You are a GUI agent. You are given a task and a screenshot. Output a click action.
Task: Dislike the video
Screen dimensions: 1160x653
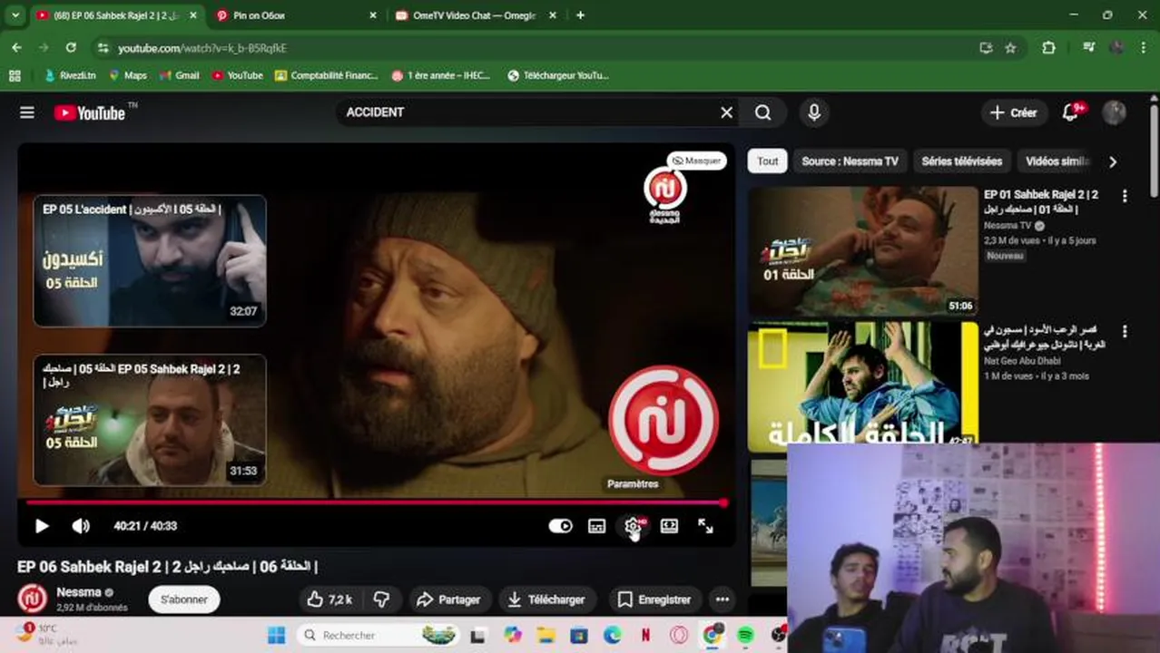click(x=382, y=599)
